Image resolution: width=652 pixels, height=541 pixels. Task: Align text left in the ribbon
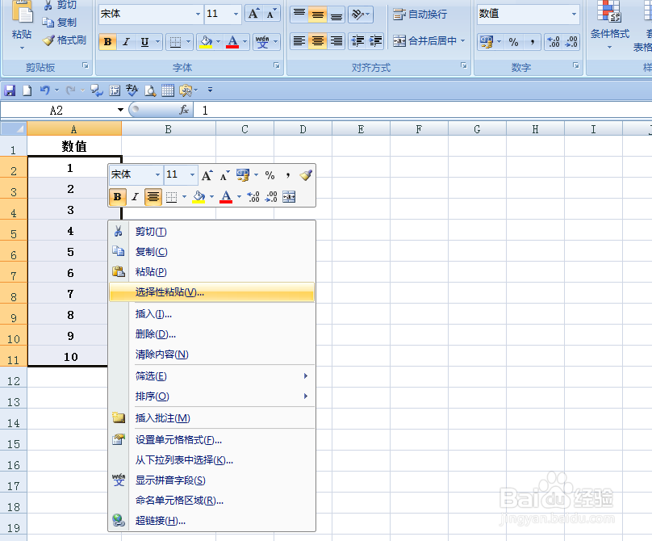click(x=299, y=41)
